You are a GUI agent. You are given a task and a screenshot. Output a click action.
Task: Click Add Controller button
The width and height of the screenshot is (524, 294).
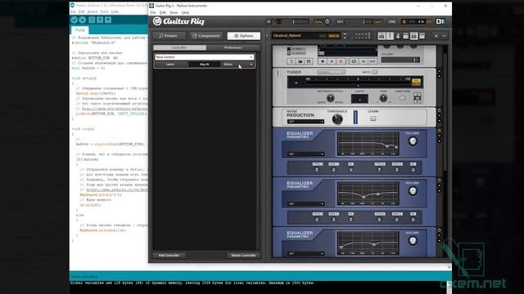tap(169, 256)
